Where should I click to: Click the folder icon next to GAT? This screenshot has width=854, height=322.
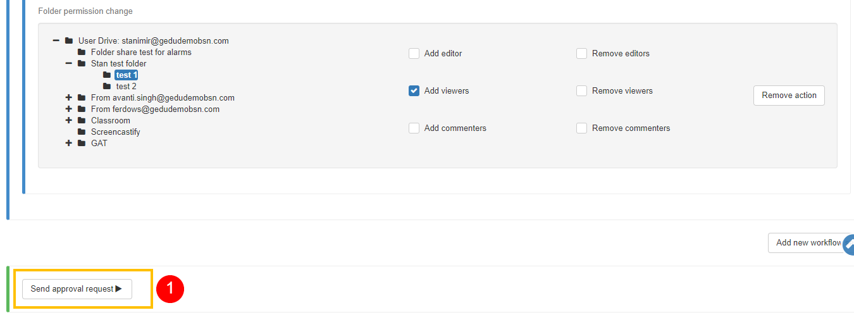tap(82, 144)
